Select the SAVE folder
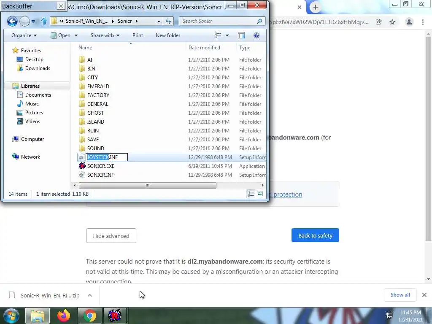Image resolution: width=432 pixels, height=324 pixels. tap(93, 139)
